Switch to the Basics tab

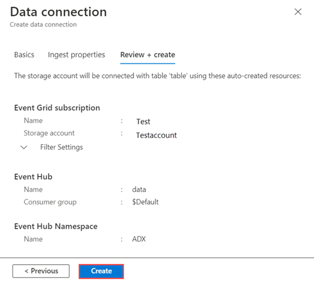[x=24, y=54]
